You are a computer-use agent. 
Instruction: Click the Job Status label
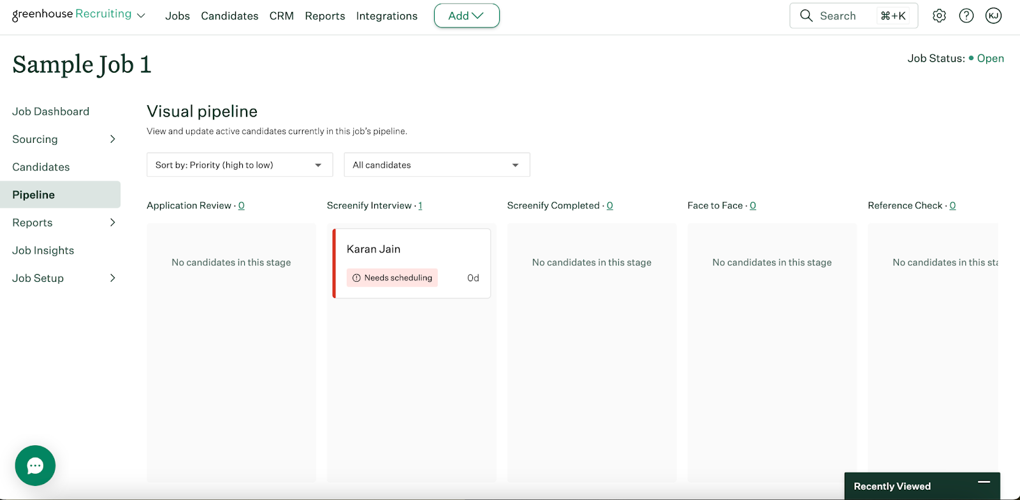click(936, 58)
